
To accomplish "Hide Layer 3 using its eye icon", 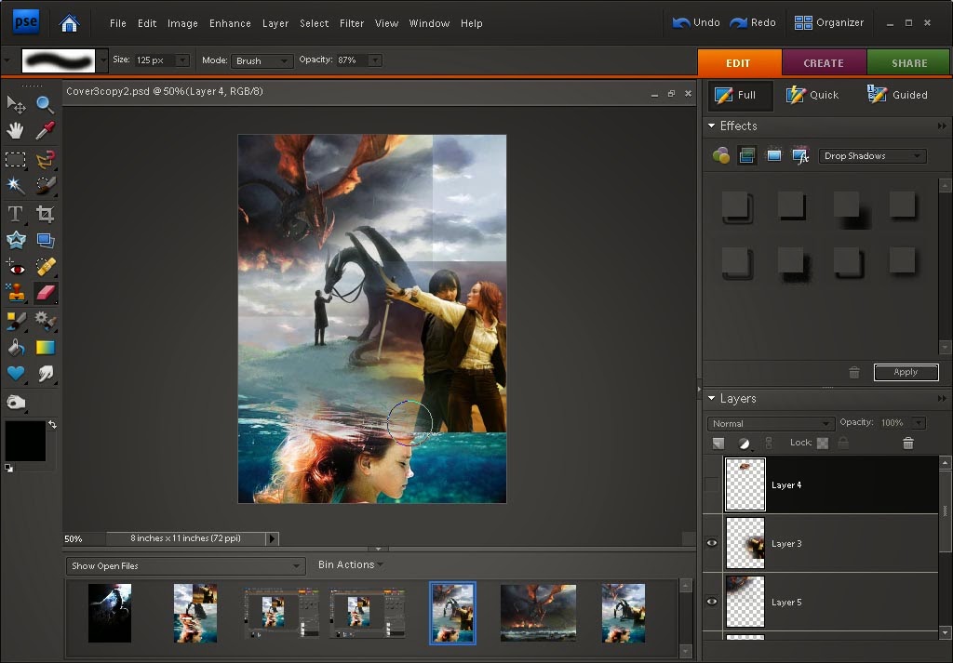I will [x=712, y=543].
